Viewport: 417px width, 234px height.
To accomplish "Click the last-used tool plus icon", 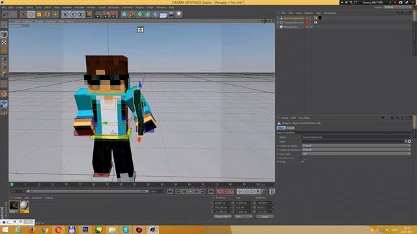I will [55, 14].
